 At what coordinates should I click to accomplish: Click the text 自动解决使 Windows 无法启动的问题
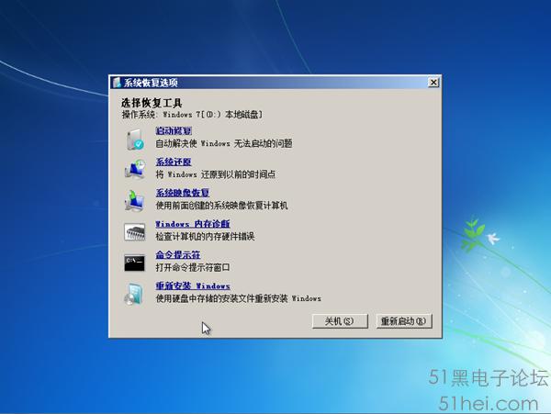pos(224,143)
